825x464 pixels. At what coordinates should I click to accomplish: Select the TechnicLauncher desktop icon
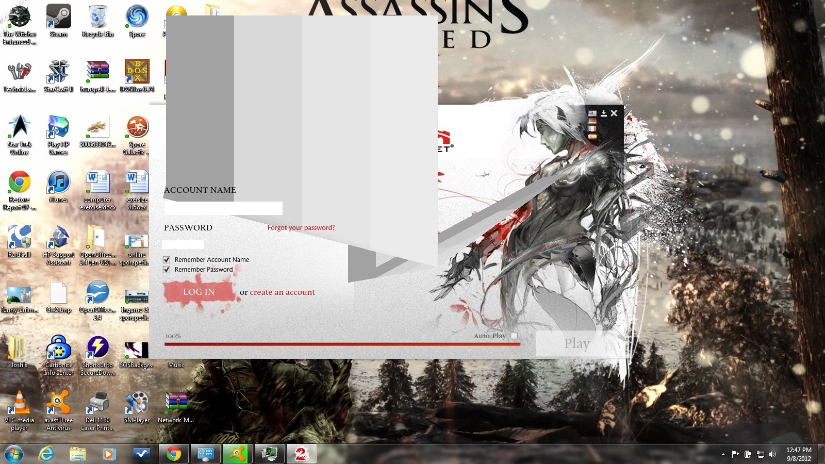[20, 76]
